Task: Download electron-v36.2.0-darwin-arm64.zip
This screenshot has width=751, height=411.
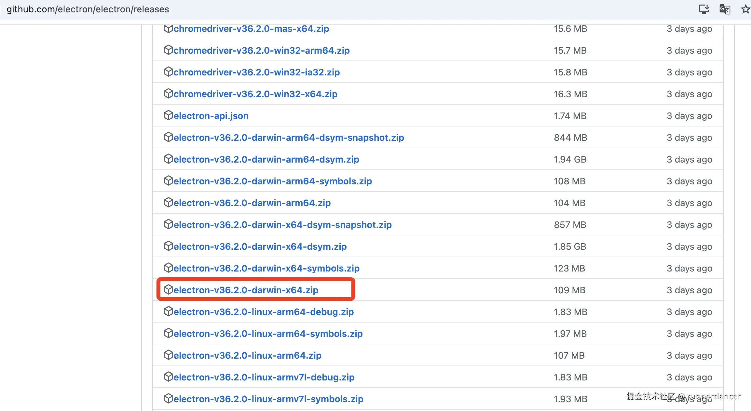Action: pyautogui.click(x=252, y=203)
